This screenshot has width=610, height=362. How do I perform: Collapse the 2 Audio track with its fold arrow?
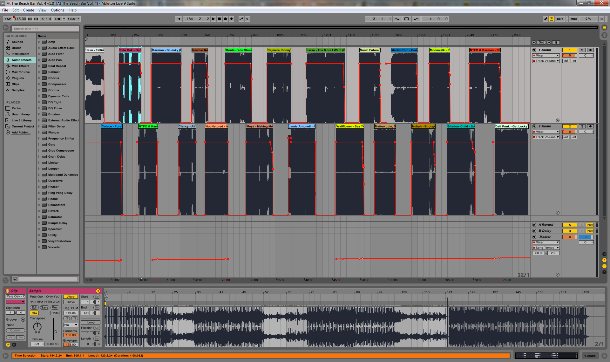tap(534, 126)
